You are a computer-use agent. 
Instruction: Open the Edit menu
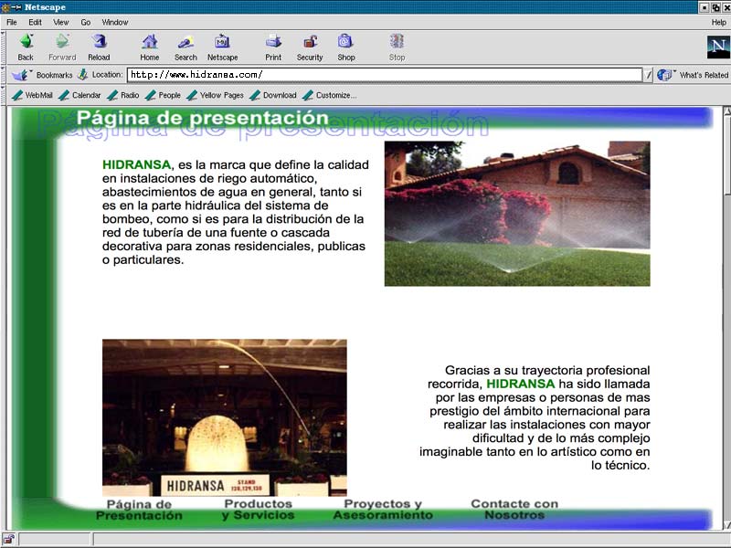35,22
